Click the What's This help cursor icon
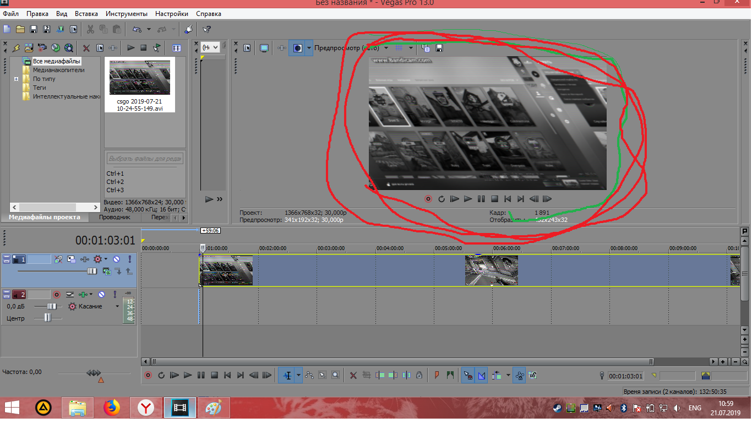 [x=206, y=29]
